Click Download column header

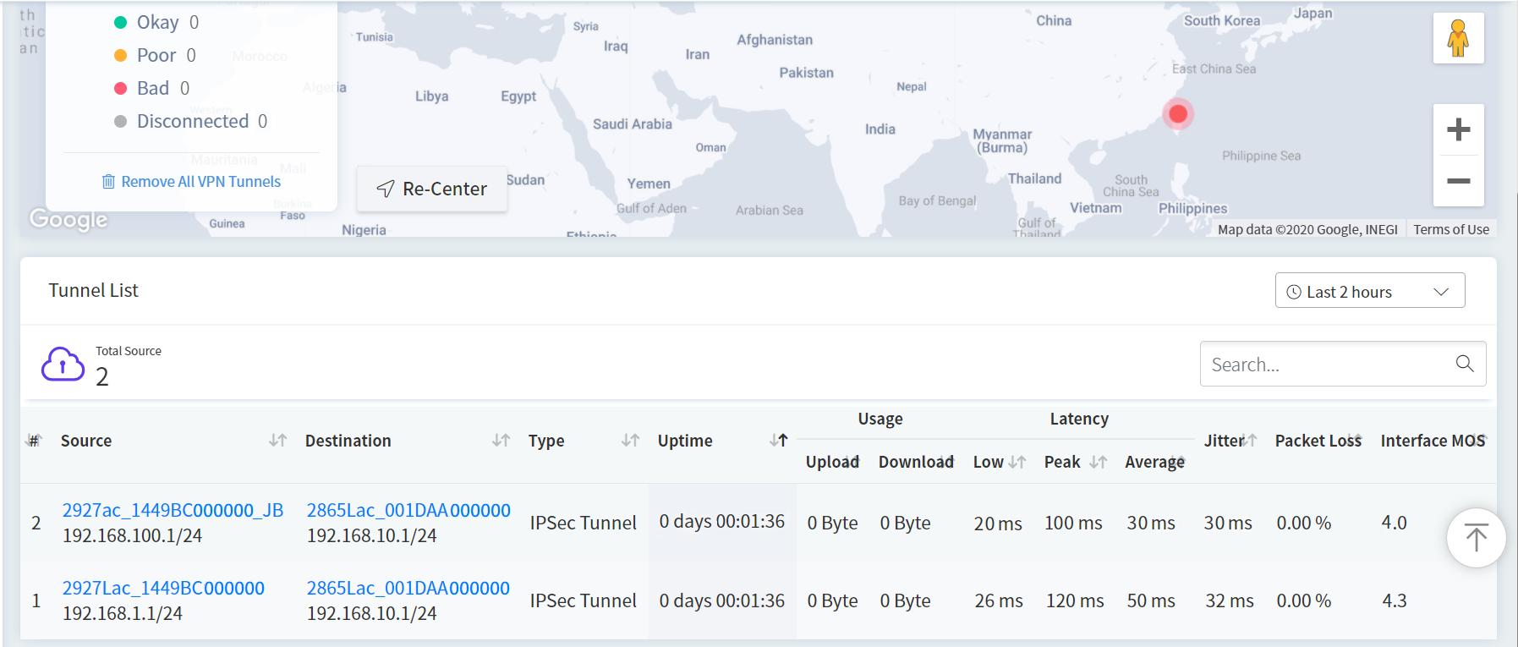[916, 462]
